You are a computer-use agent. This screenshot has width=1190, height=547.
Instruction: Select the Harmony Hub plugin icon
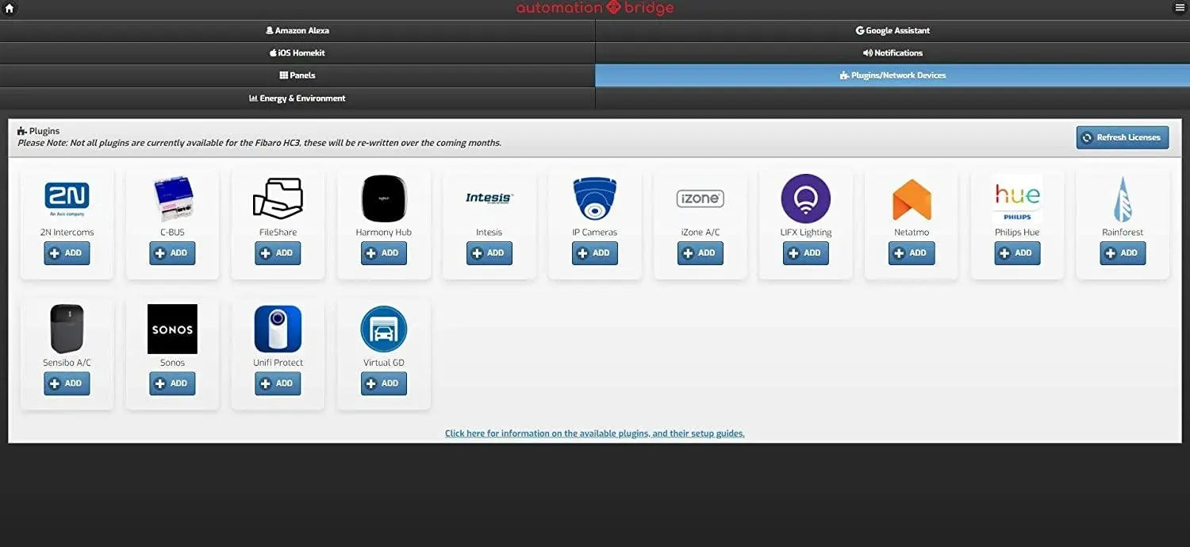point(383,198)
